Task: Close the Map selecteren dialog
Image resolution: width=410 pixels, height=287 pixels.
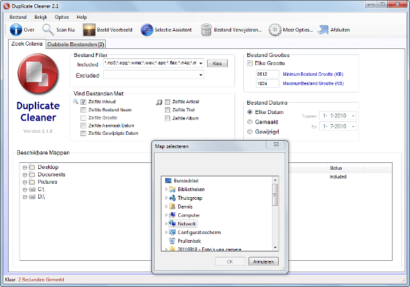Action: (276, 144)
